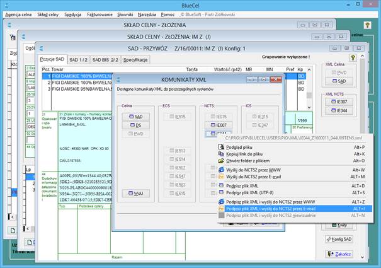Click the Taryfa column header
This screenshot has width=381, height=268.
pos(191,69)
